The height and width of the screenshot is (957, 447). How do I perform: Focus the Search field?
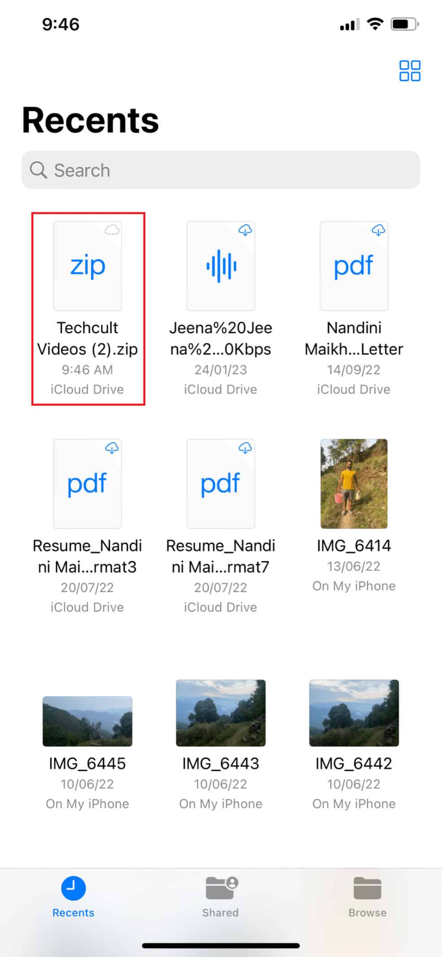click(x=221, y=170)
